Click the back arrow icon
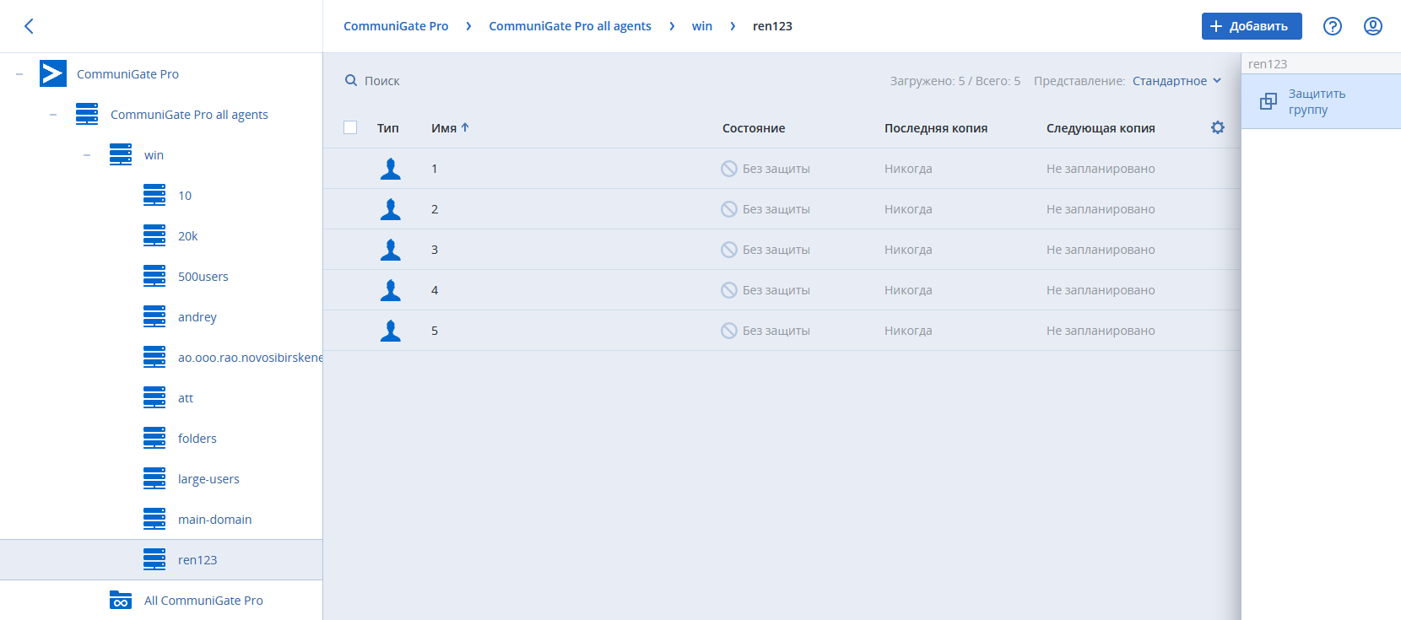1401x620 pixels. [29, 26]
